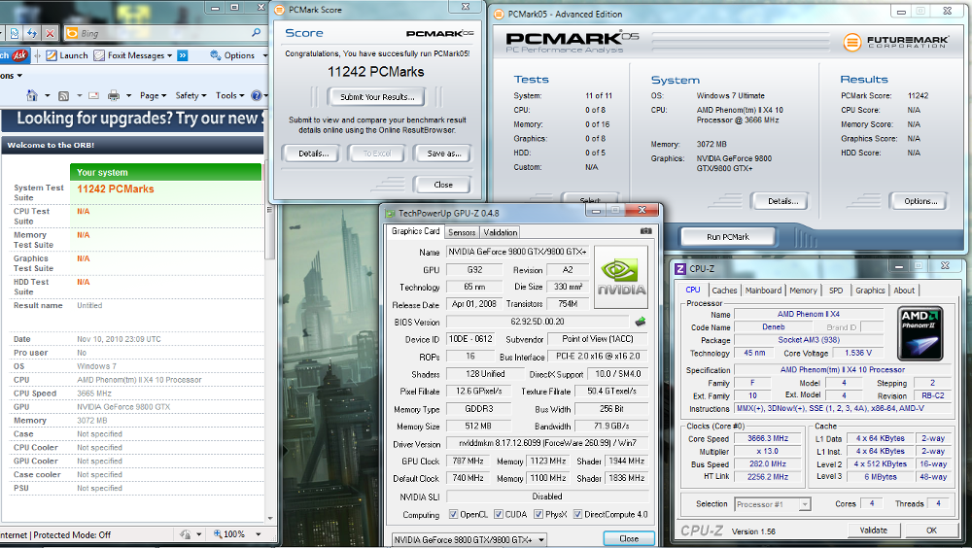Toggle the PhysX checkbox in GPU-Z

(538, 515)
